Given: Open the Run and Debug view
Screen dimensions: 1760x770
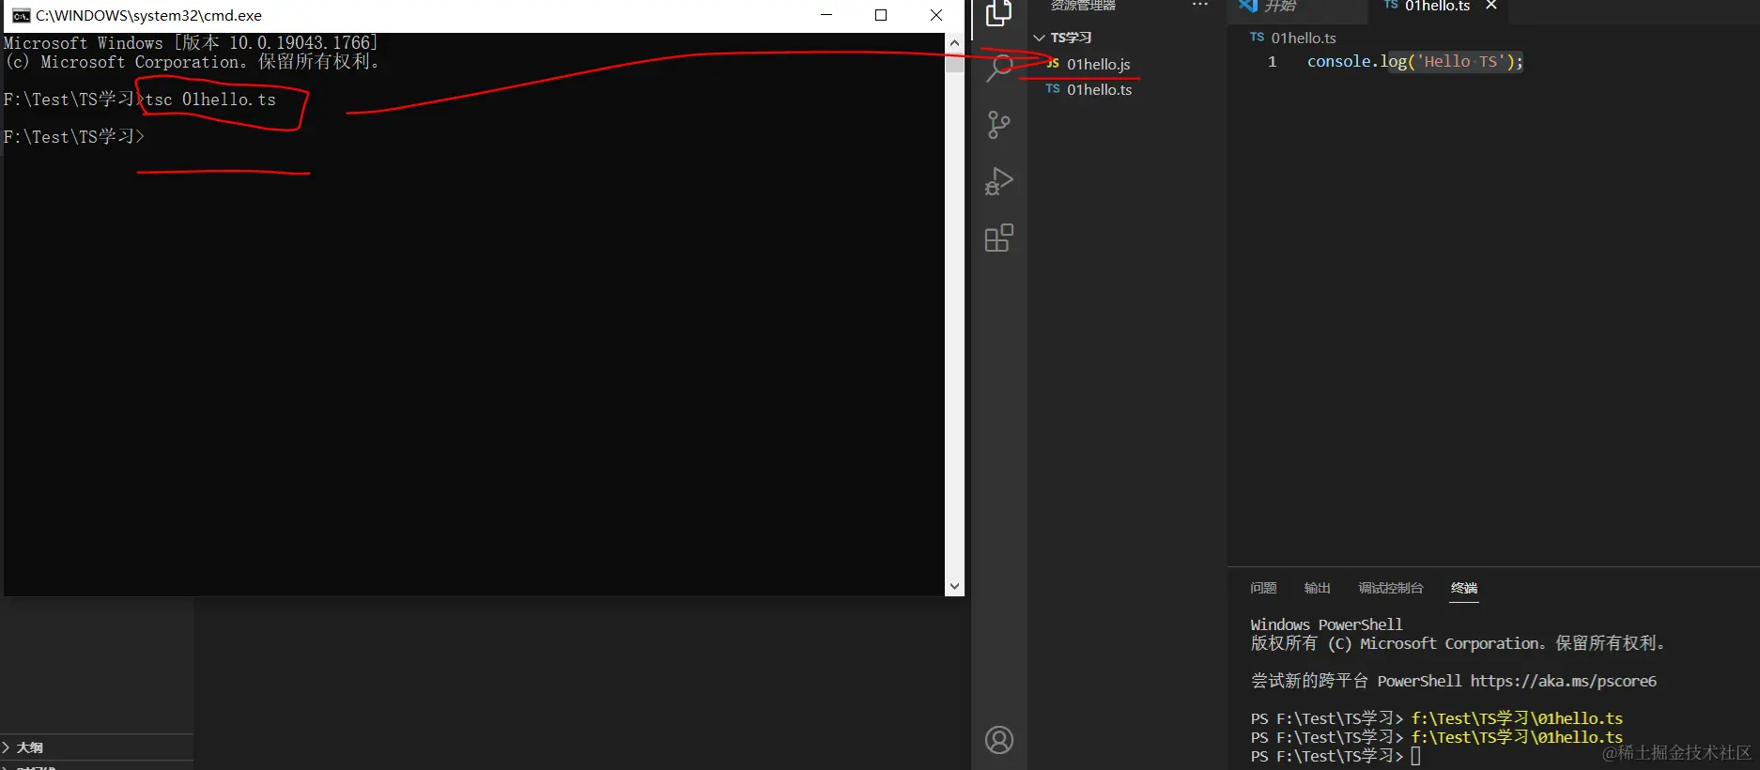Looking at the screenshot, I should pyautogui.click(x=999, y=181).
